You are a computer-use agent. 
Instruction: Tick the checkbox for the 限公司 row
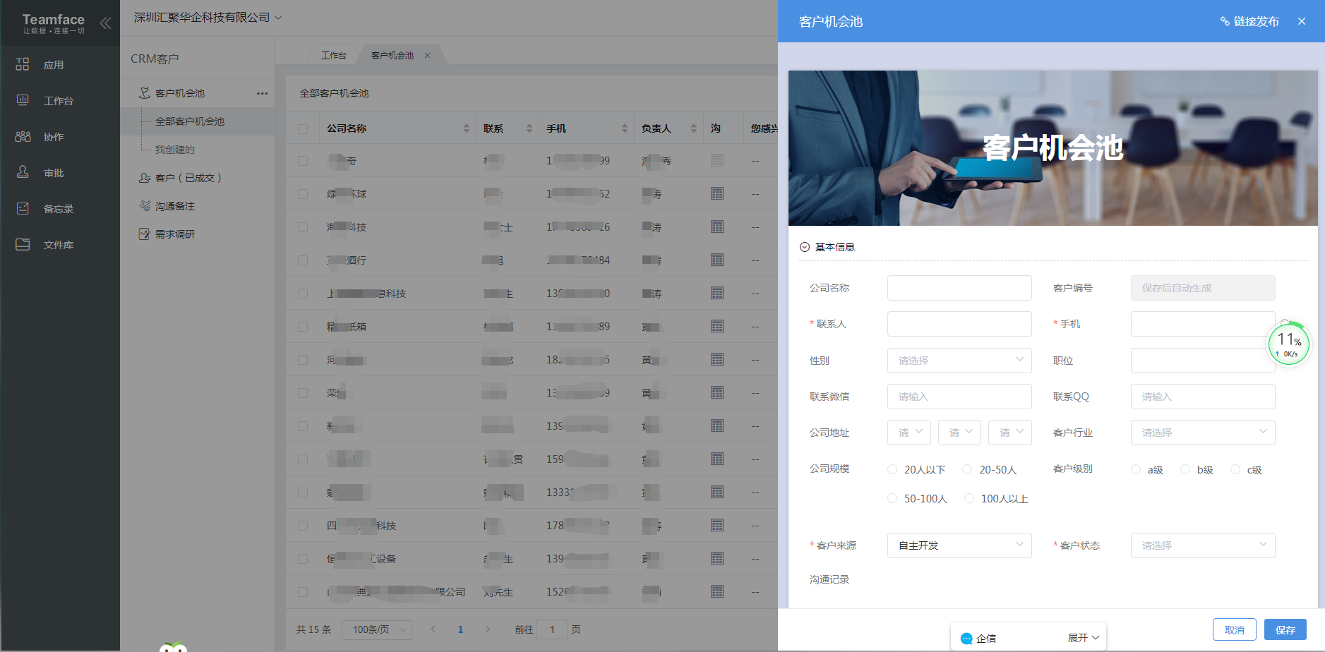pyautogui.click(x=303, y=592)
